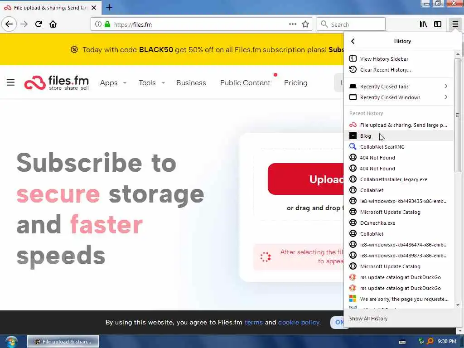Viewport: 464px width, 348px height.
Task: Open DCshechka.exe history entry
Action: tap(399, 223)
